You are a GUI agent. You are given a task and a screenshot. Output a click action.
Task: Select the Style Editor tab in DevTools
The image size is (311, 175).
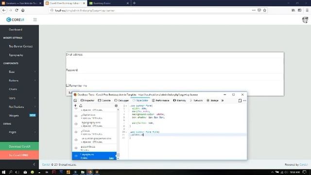pyautogui.click(x=140, y=101)
